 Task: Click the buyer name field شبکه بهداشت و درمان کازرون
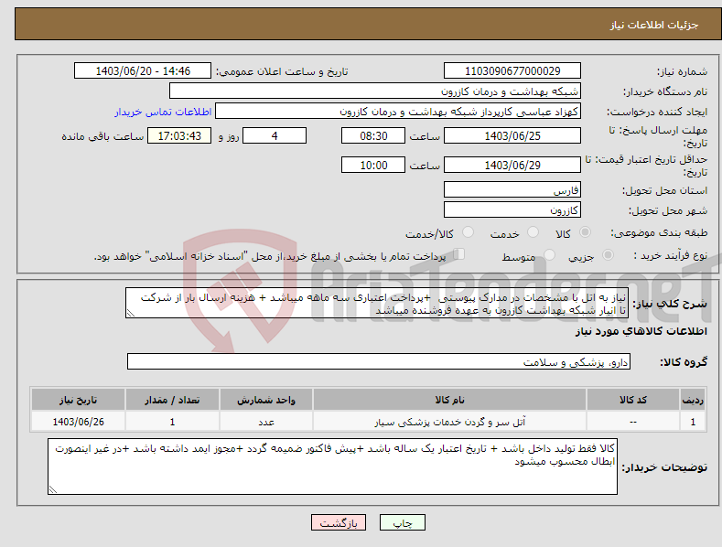(x=375, y=91)
